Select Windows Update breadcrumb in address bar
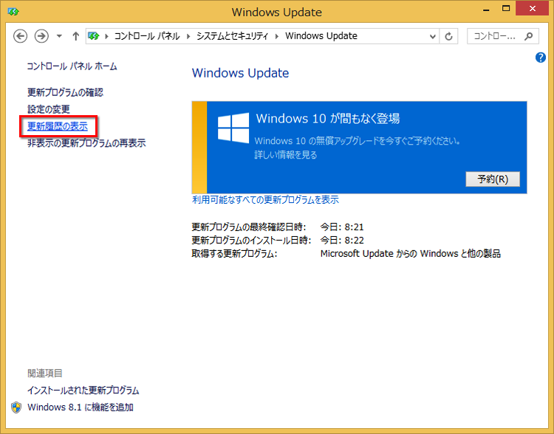The width and height of the screenshot is (554, 434). (321, 36)
